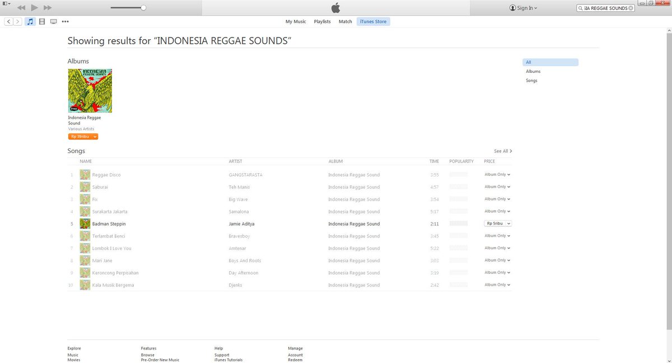
Task: Open the Sign In account dropdown
Action: 524,8
